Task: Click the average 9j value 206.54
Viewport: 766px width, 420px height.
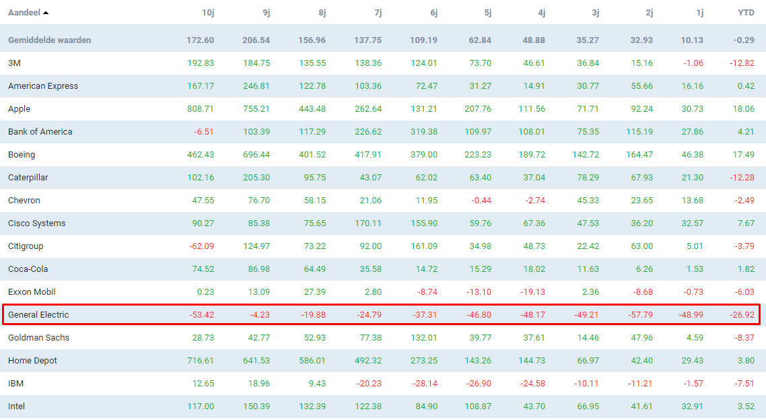Action: [x=256, y=40]
